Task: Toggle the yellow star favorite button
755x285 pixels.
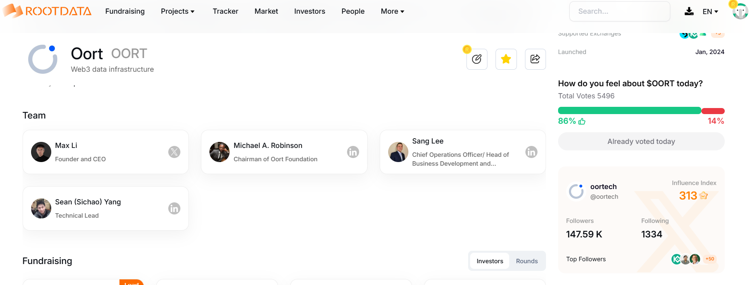Action: pyautogui.click(x=506, y=59)
